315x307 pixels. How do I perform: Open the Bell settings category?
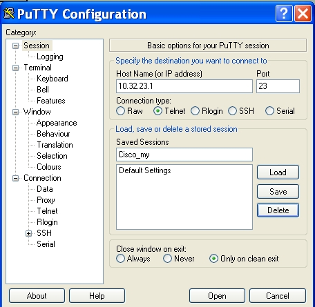pyautogui.click(x=43, y=90)
